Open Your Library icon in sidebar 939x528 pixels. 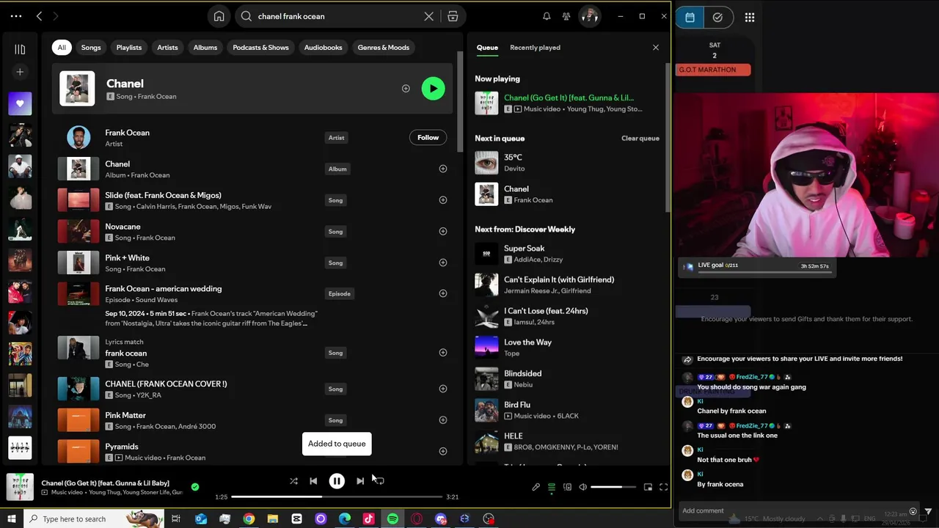click(x=20, y=49)
